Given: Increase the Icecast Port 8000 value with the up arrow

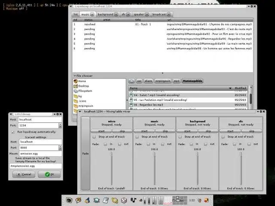Looking at the screenshot, I should click(60, 146).
